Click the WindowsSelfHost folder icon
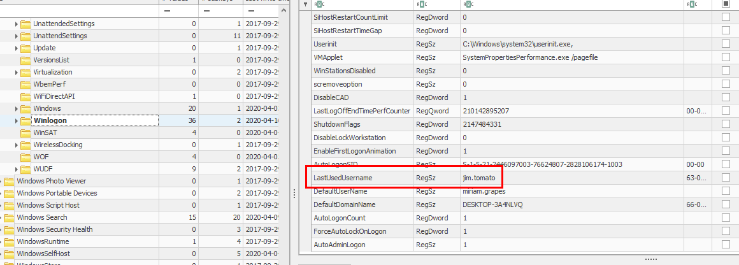Image resolution: width=739 pixels, height=265 pixels. point(9,254)
